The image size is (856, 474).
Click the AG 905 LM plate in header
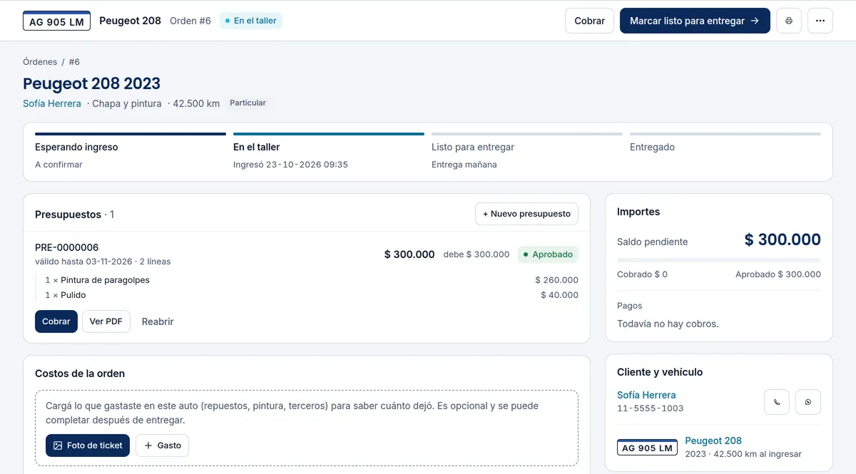point(56,21)
